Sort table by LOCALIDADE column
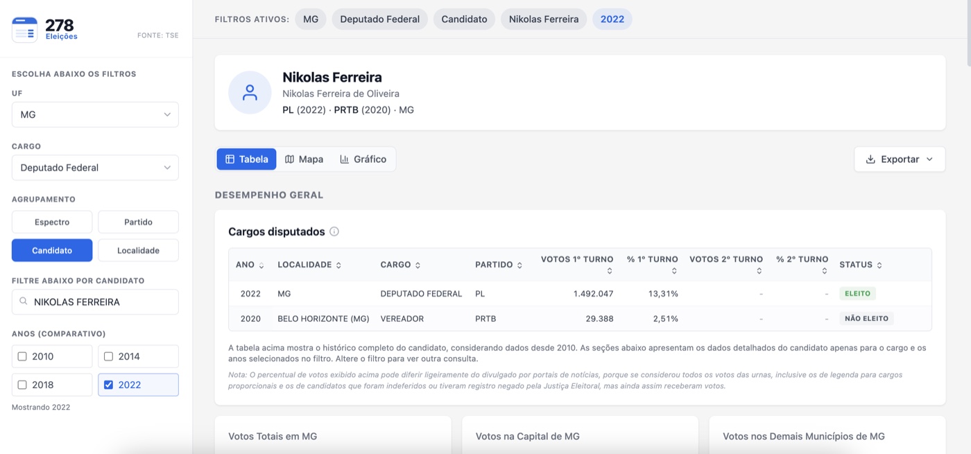The width and height of the screenshot is (971, 454). (x=309, y=265)
